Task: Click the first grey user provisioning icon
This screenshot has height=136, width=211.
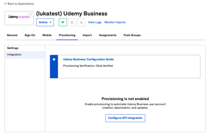Action: [x=72, y=22]
